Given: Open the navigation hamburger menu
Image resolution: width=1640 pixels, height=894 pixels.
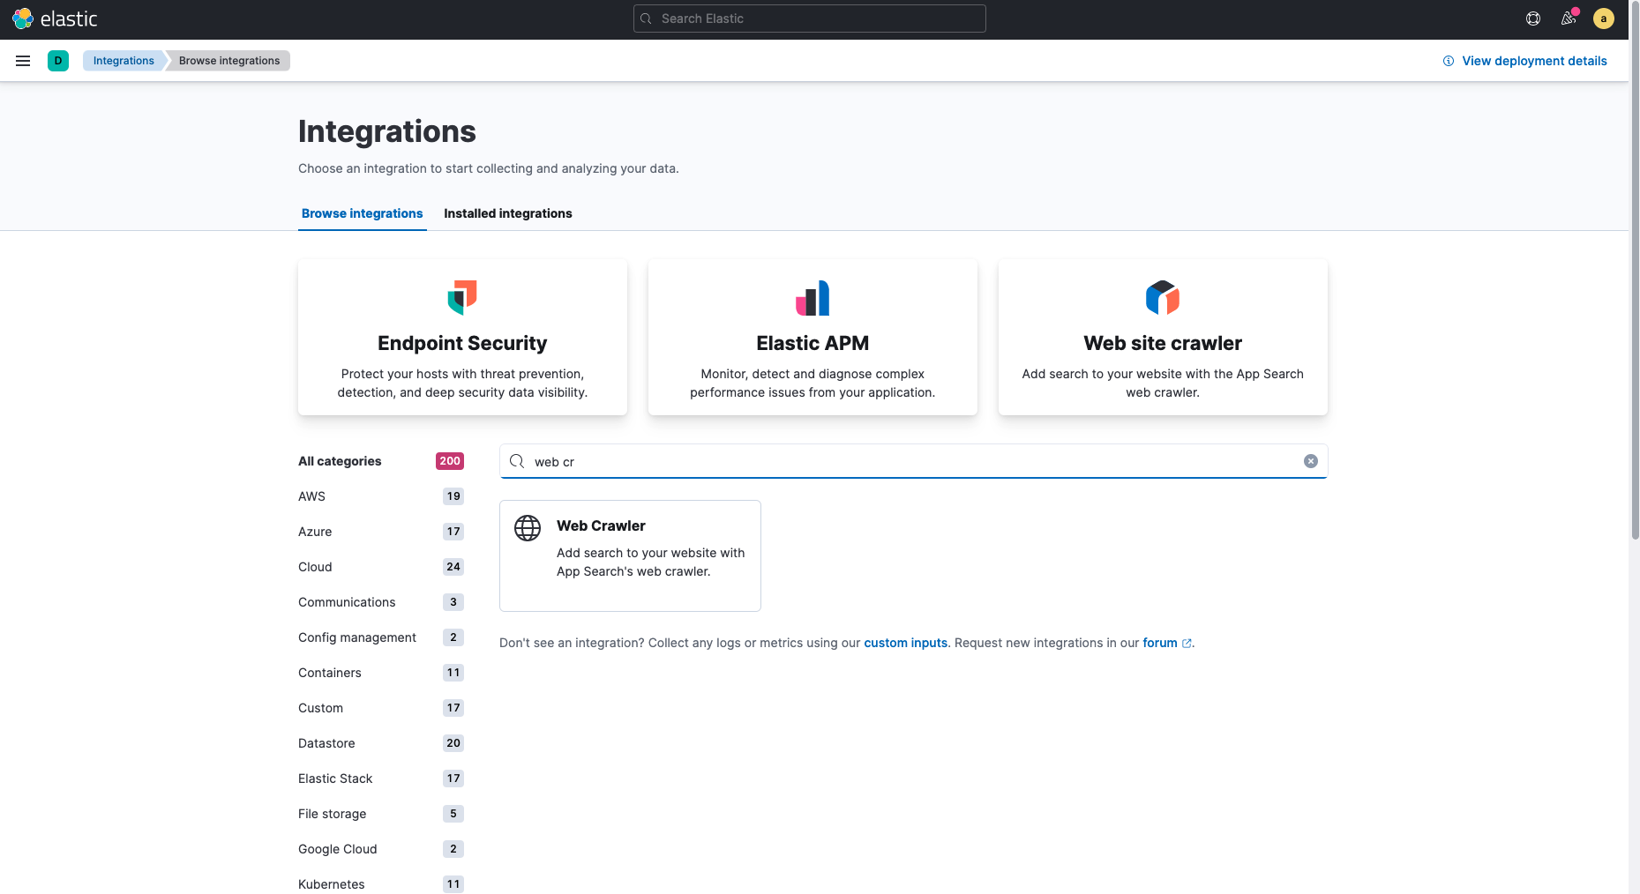Looking at the screenshot, I should 23,61.
